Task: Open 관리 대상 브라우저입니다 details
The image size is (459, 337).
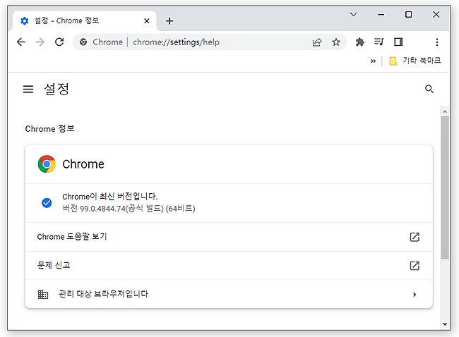Action: coord(229,294)
